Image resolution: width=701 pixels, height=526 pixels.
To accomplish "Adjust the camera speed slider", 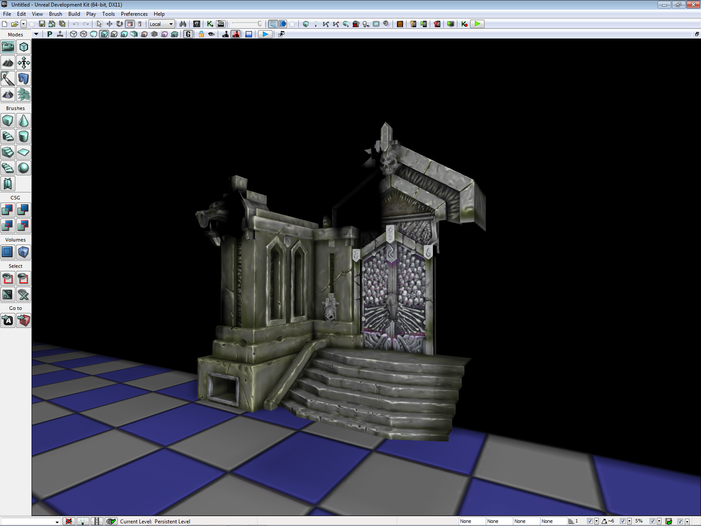I will 247,24.
